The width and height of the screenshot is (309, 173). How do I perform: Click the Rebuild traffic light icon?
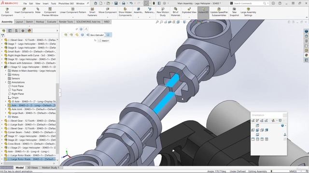[154, 3]
